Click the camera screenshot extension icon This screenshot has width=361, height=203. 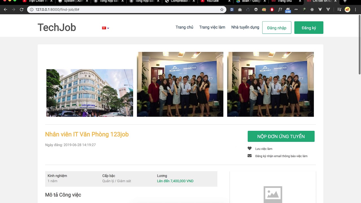(x=240, y=10)
